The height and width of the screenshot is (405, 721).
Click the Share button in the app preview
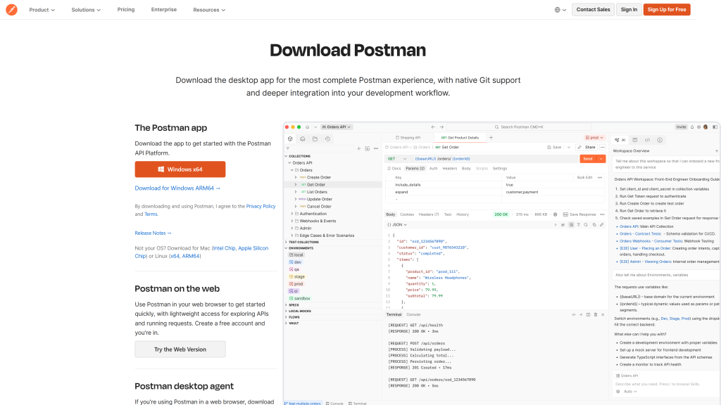590,148
